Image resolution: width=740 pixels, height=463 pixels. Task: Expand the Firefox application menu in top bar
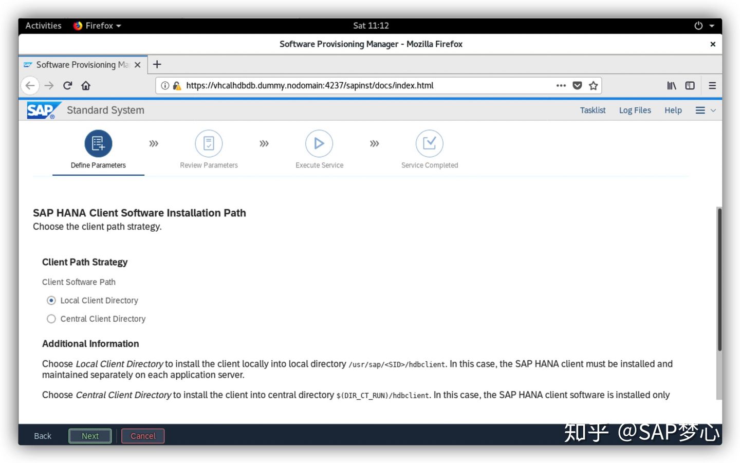(x=97, y=26)
